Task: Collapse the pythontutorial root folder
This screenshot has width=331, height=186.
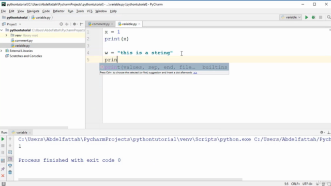Action: click(2, 30)
